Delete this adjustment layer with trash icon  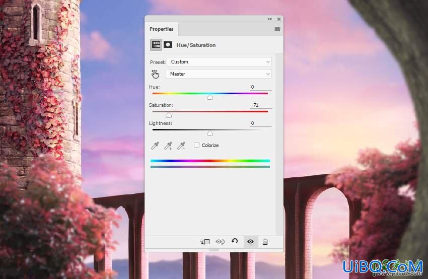pyautogui.click(x=265, y=242)
